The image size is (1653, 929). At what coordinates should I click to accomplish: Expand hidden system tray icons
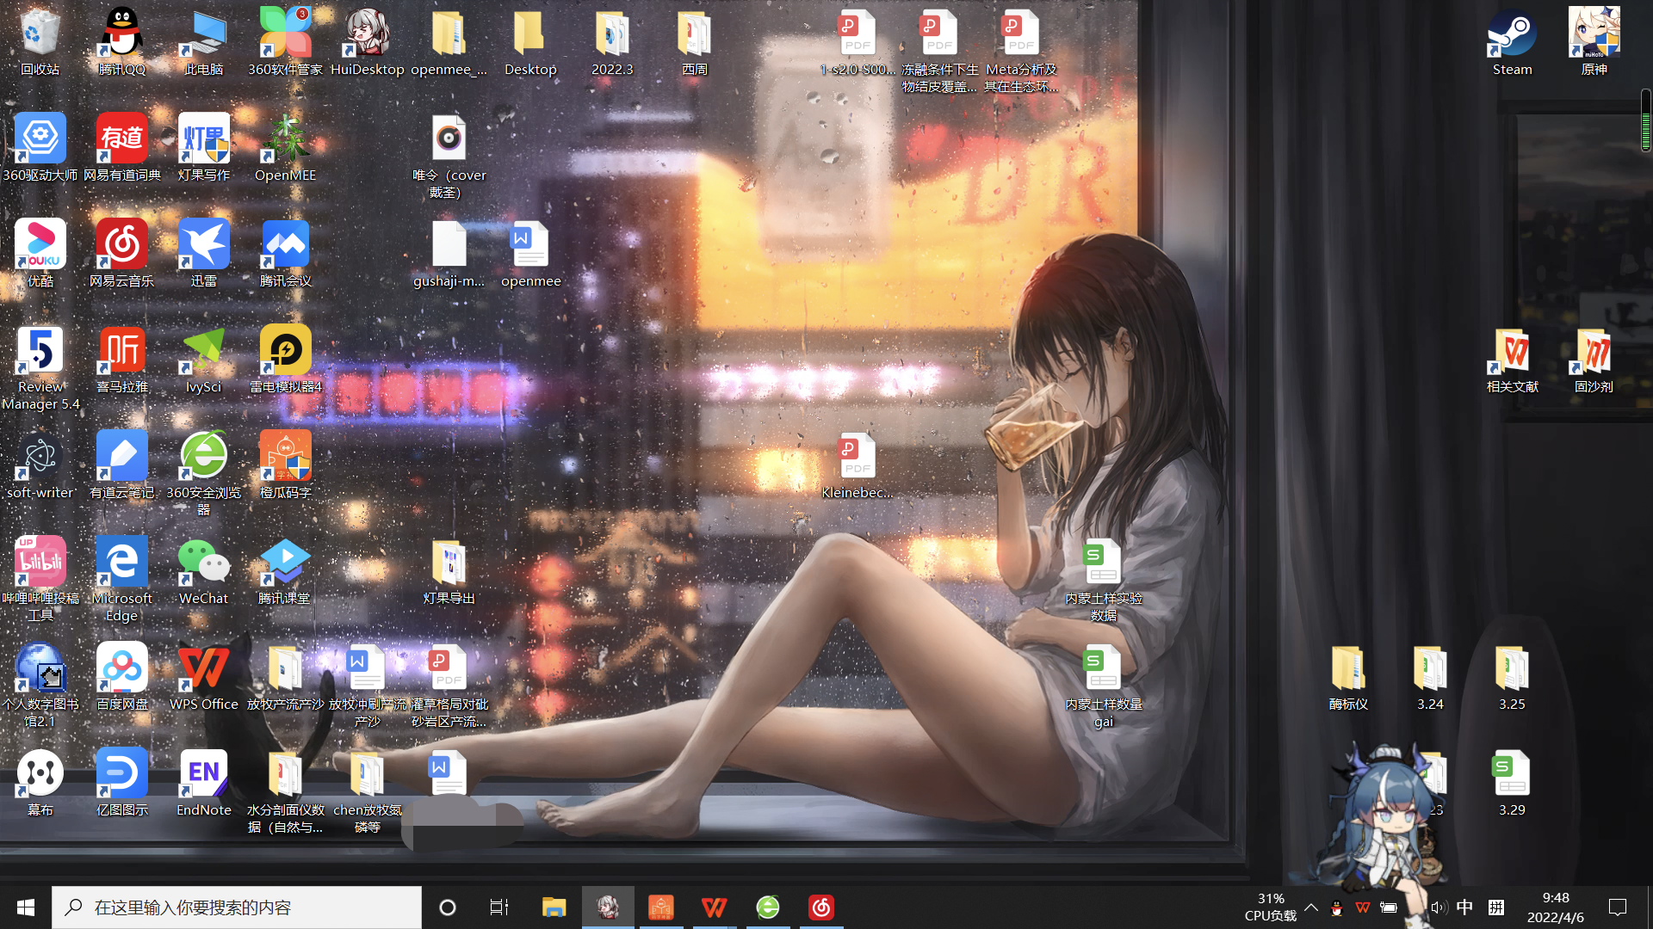(x=1311, y=907)
